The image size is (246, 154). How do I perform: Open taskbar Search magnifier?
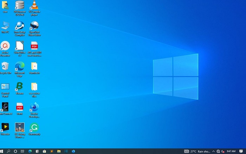tap(8, 151)
